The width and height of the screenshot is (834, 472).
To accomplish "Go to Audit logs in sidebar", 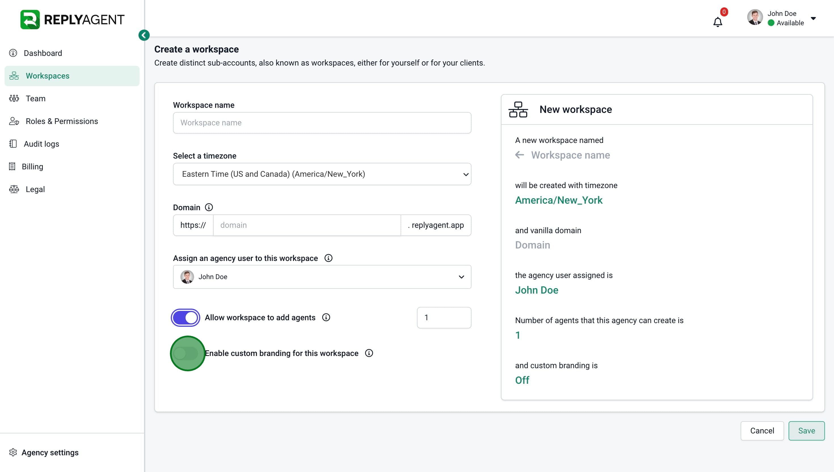I will (x=41, y=144).
